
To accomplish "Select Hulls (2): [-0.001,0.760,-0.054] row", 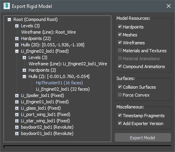I will [x=59, y=76].
